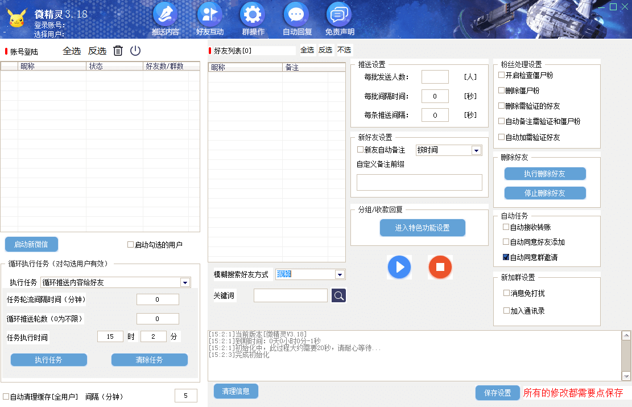Start pushing with blue play button

click(399, 267)
